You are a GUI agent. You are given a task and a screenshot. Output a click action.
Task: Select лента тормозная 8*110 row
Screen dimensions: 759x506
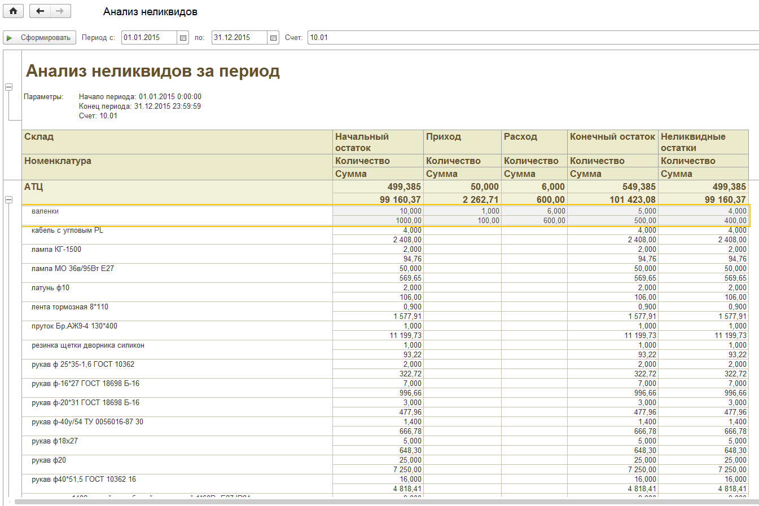pyautogui.click(x=385, y=312)
